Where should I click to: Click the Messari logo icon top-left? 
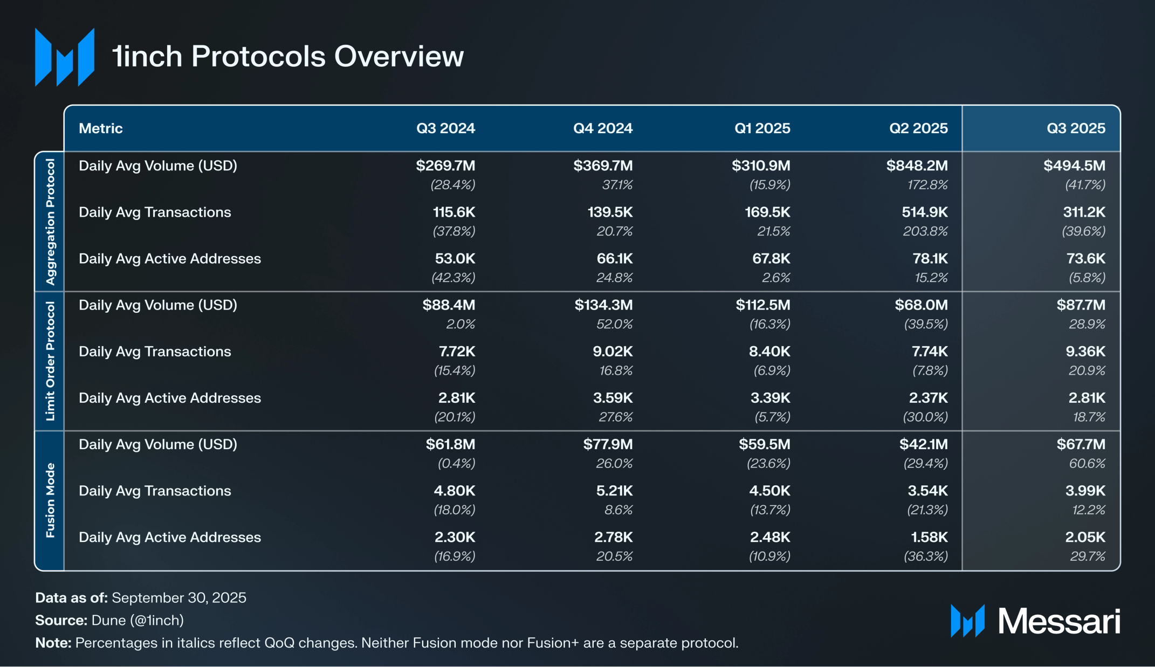tap(65, 57)
